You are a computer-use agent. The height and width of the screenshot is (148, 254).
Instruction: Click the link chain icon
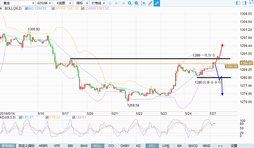pyautogui.click(x=157, y=3)
